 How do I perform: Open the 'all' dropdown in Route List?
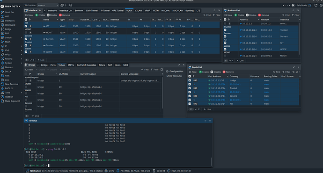[296, 72]
